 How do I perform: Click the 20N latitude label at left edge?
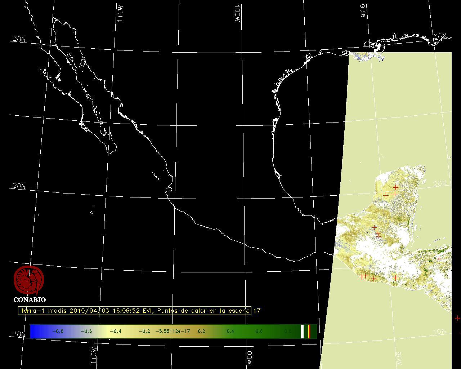coord(19,186)
